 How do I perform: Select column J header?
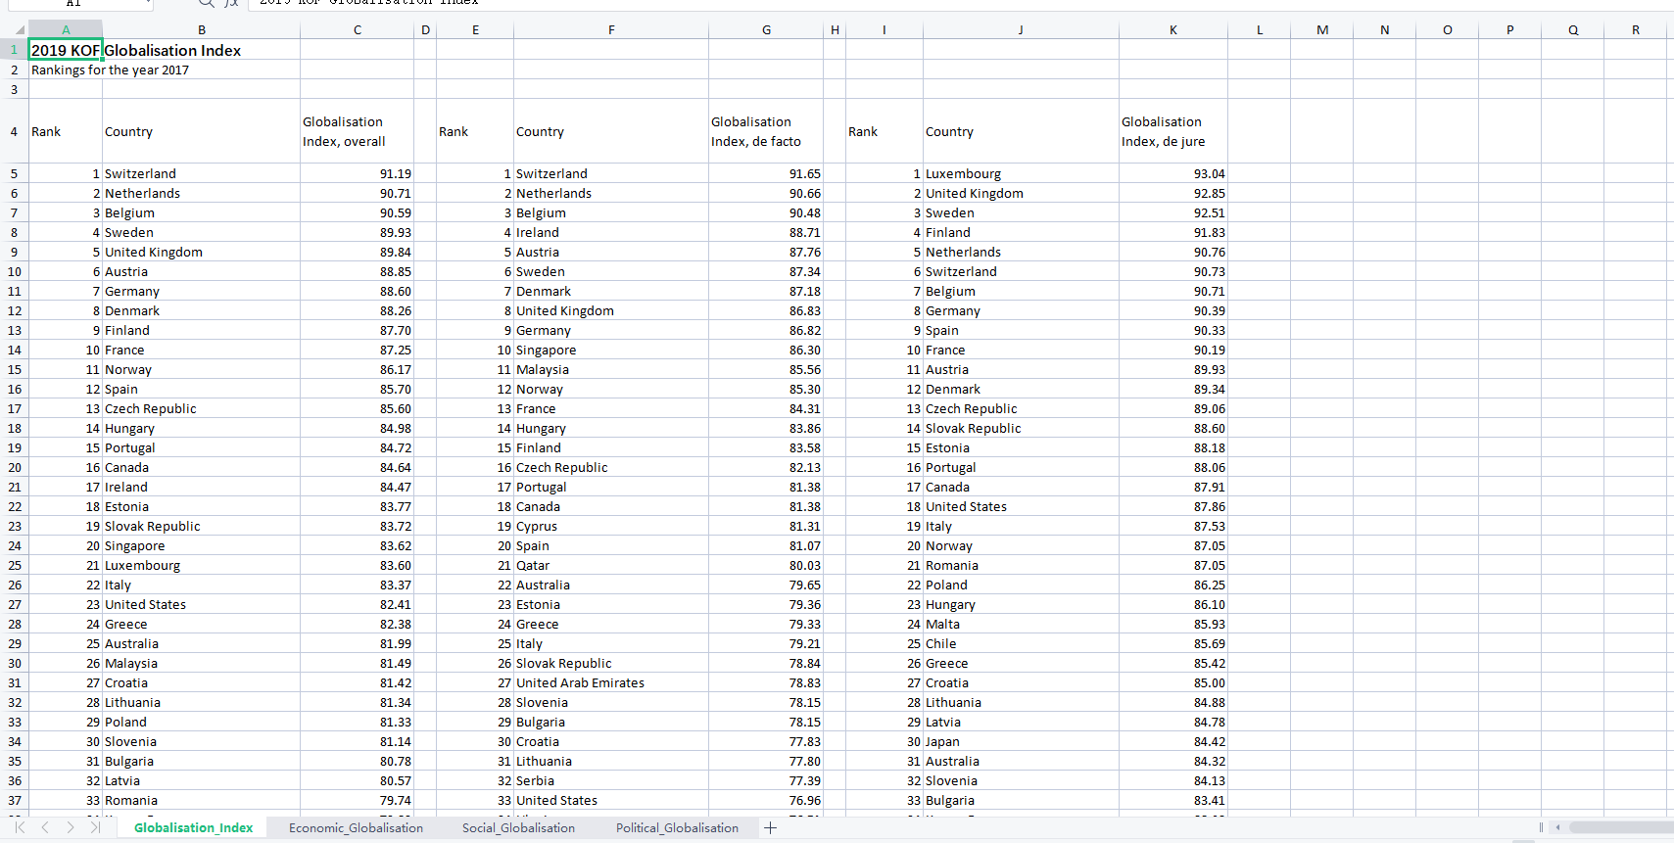[x=1021, y=29]
